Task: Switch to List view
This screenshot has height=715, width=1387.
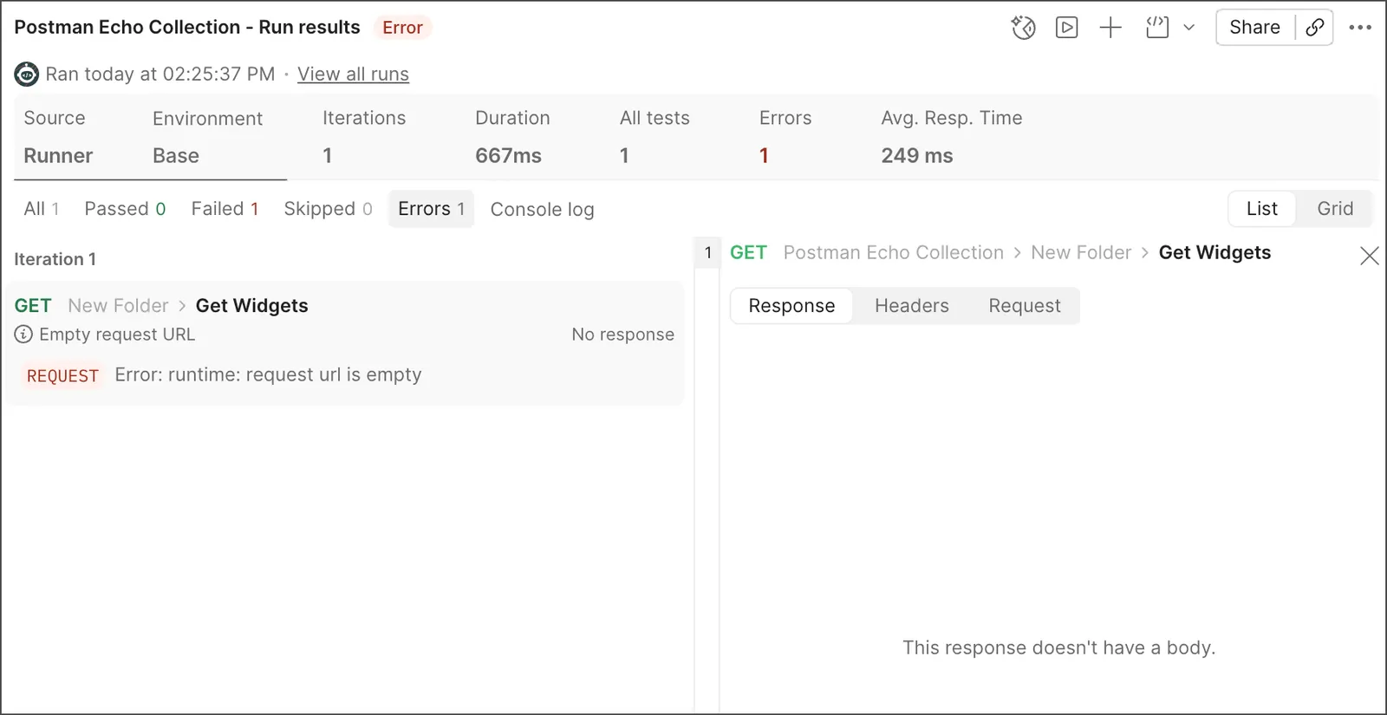Action: 1262,209
